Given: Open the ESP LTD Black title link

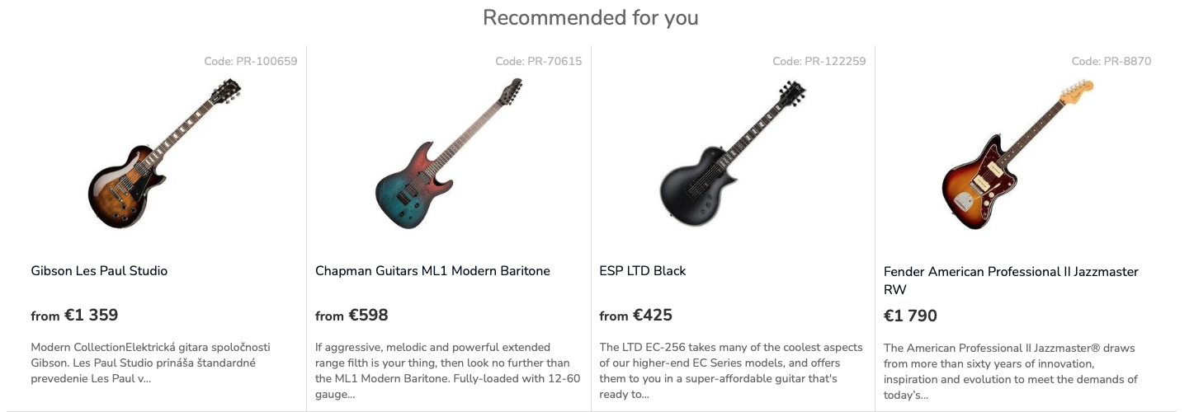Looking at the screenshot, I should click(x=643, y=271).
